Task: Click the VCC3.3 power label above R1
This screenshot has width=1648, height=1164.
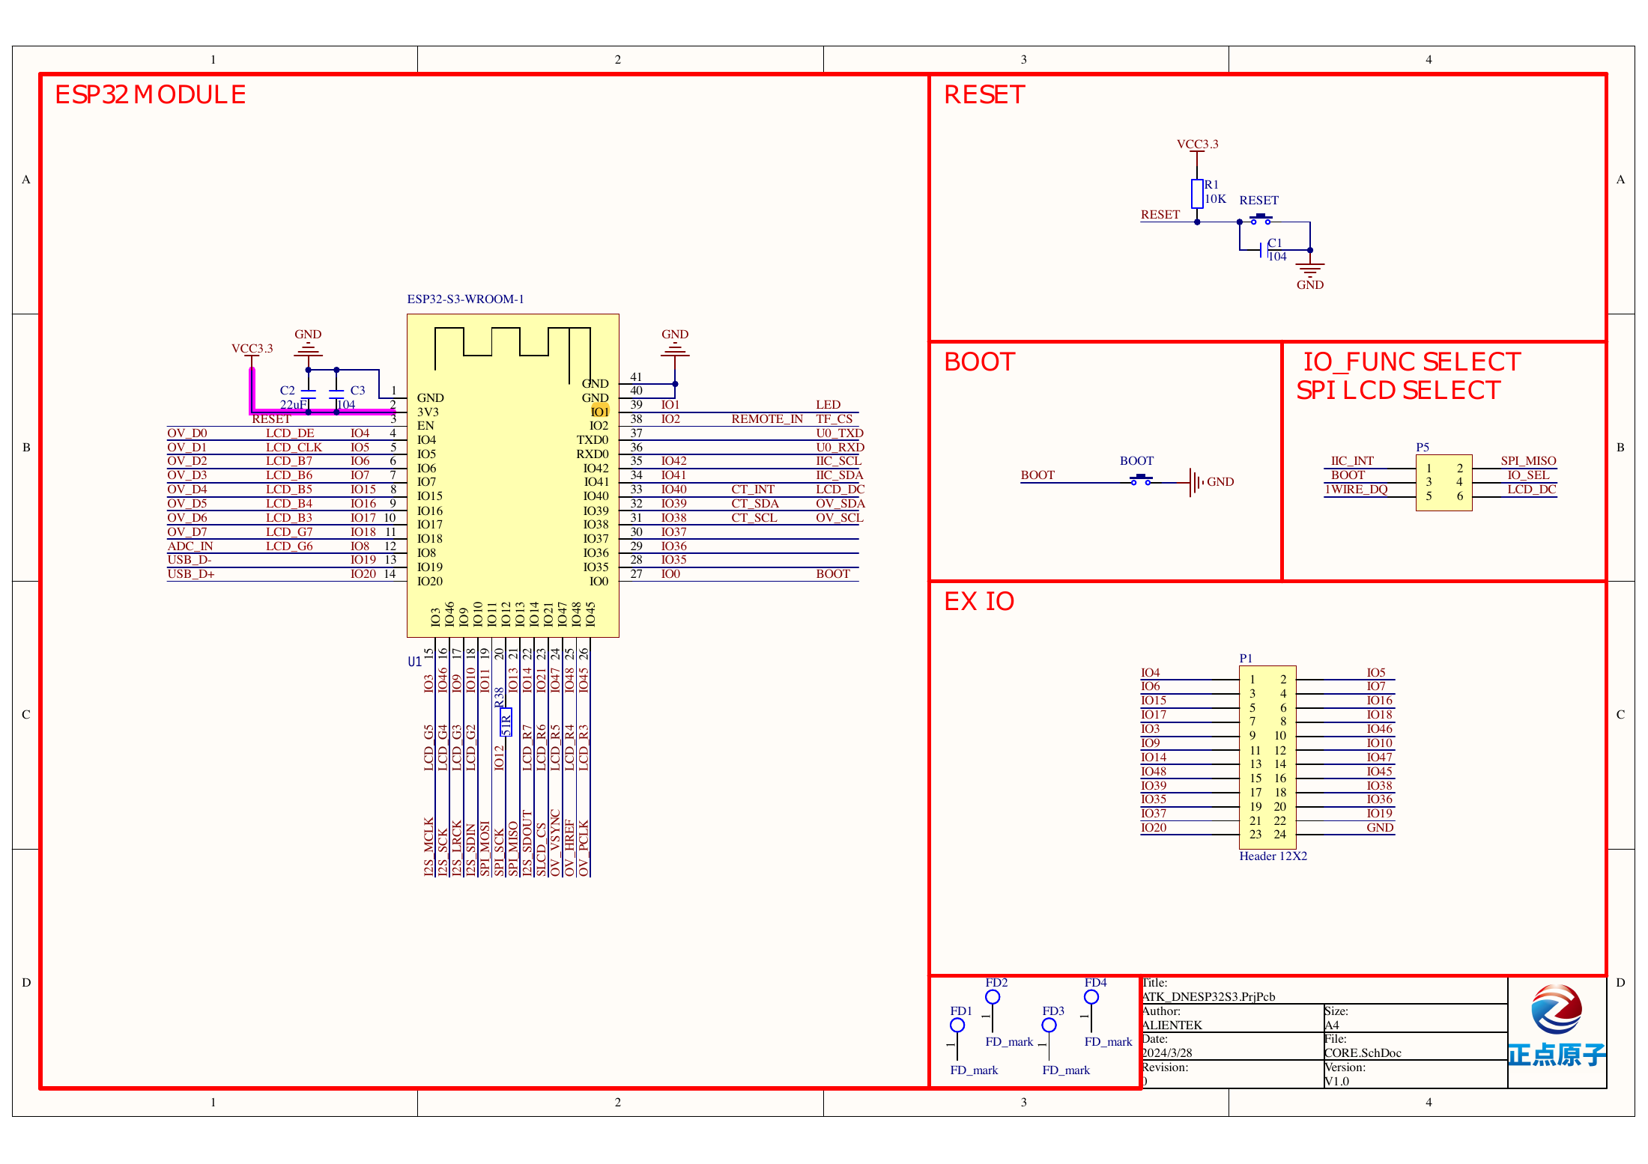Action: point(1197,144)
